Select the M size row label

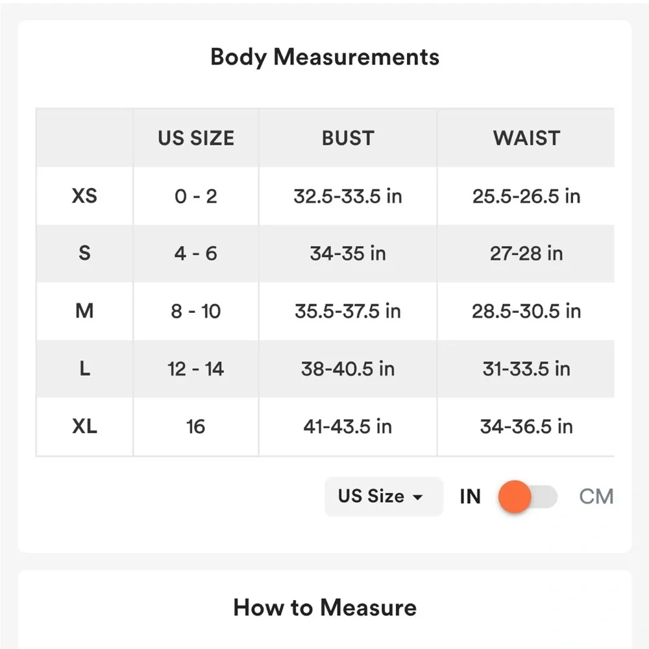coord(84,311)
